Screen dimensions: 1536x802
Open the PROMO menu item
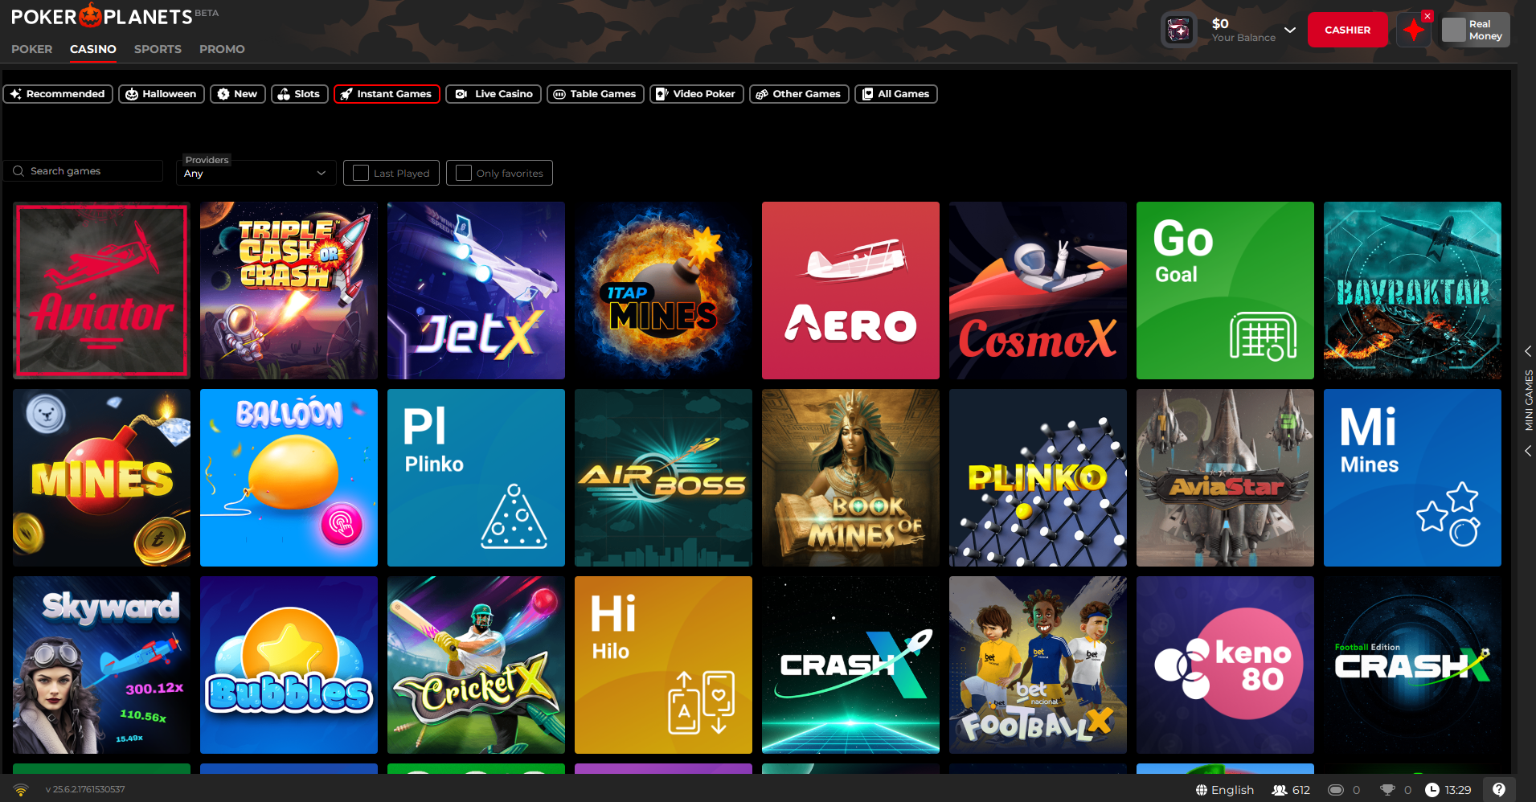click(x=222, y=49)
